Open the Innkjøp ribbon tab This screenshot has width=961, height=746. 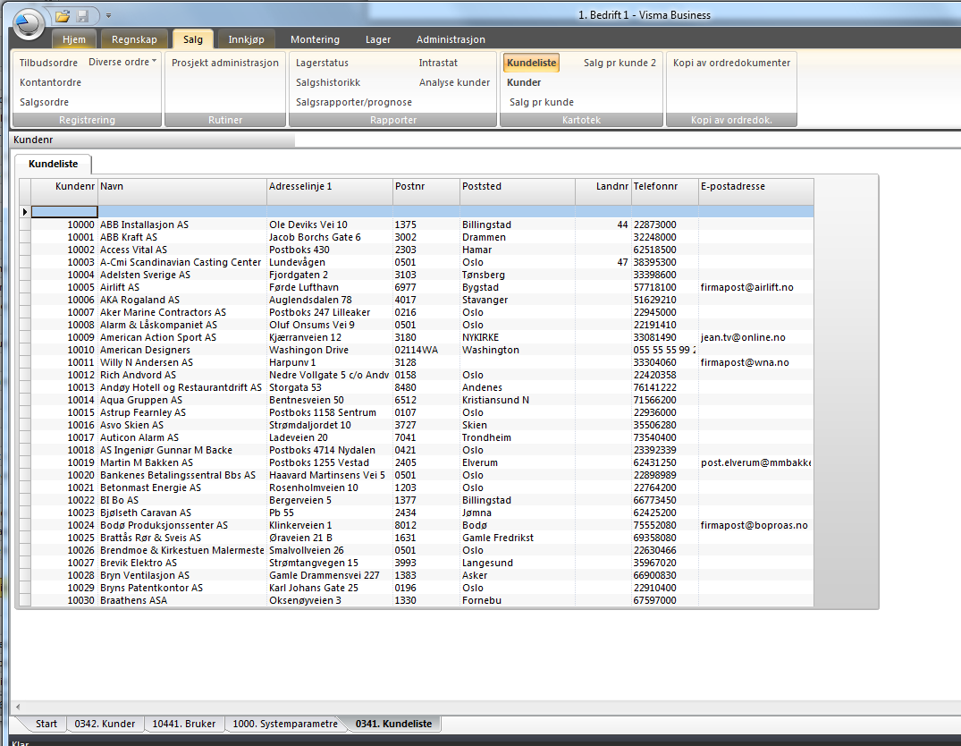247,39
